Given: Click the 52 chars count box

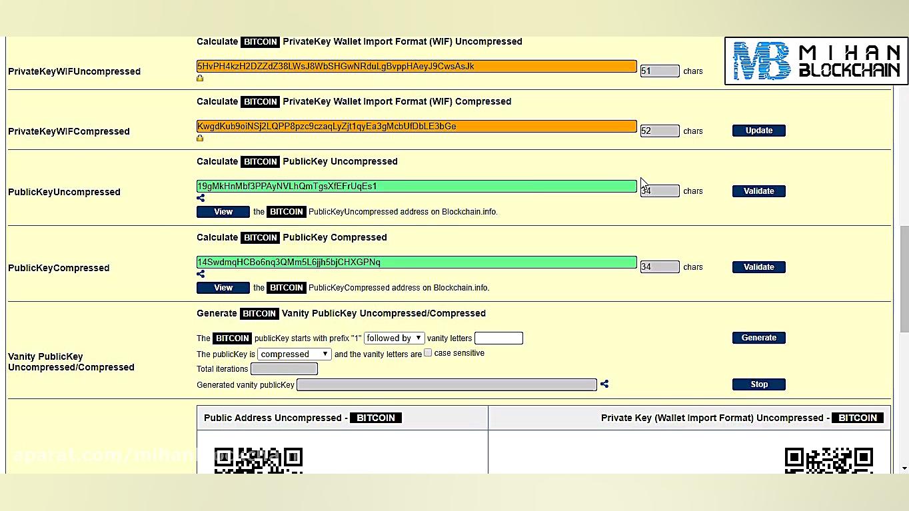Looking at the screenshot, I should 660,131.
